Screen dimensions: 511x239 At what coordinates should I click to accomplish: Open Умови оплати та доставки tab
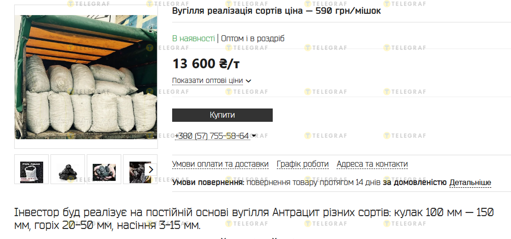click(220, 164)
